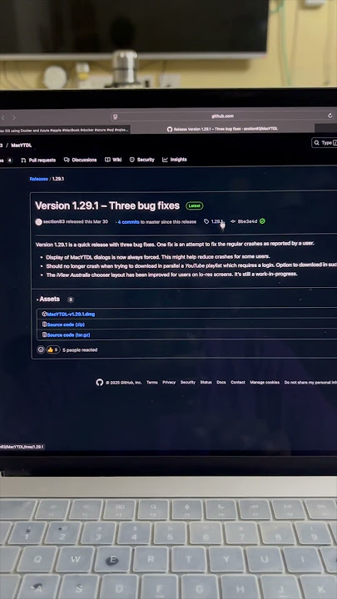Open section83 author profile link

point(53,221)
